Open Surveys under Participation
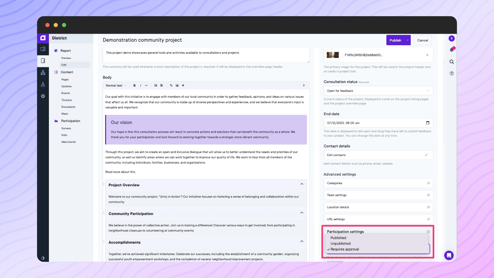The height and width of the screenshot is (278, 494). point(66,128)
